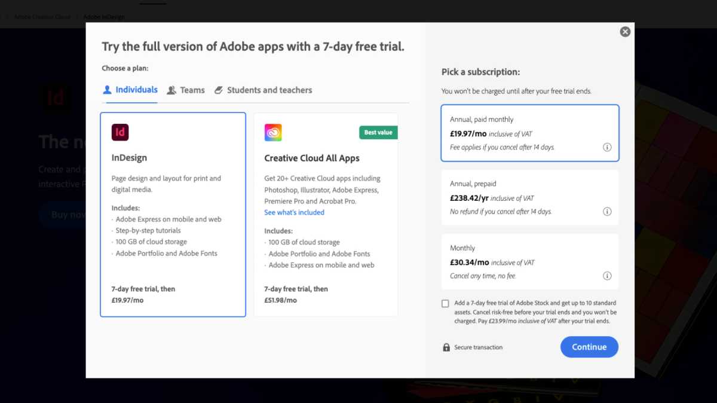The height and width of the screenshot is (403, 717).
Task: Click 'Choose a plan:' label
Action: (125, 68)
